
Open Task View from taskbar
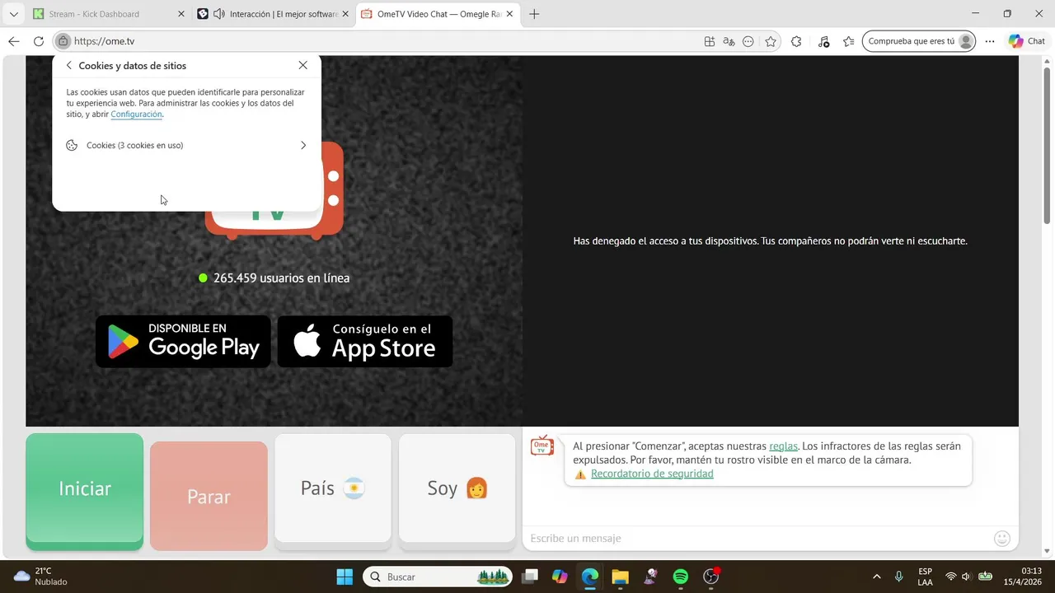pos(530,577)
